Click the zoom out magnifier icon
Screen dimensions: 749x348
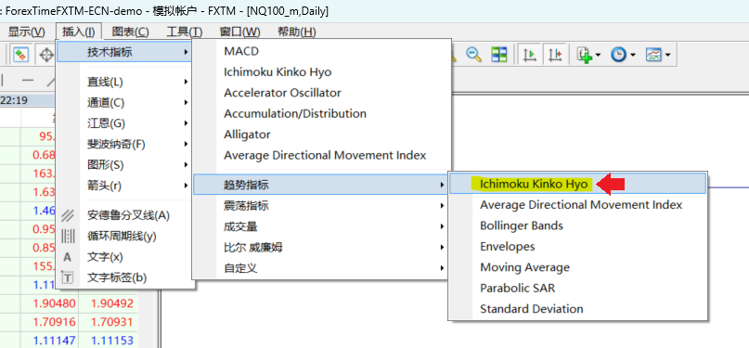[473, 55]
